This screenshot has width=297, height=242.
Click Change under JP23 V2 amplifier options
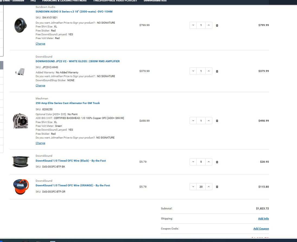[40, 86]
